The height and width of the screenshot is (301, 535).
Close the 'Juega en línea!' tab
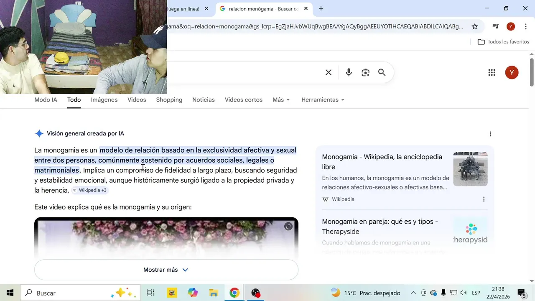[206, 8]
